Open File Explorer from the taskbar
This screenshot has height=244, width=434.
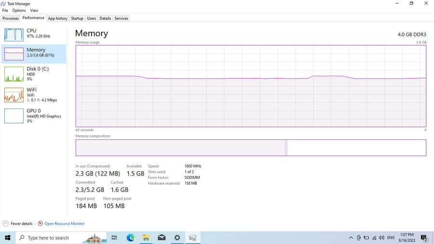pyautogui.click(x=146, y=238)
